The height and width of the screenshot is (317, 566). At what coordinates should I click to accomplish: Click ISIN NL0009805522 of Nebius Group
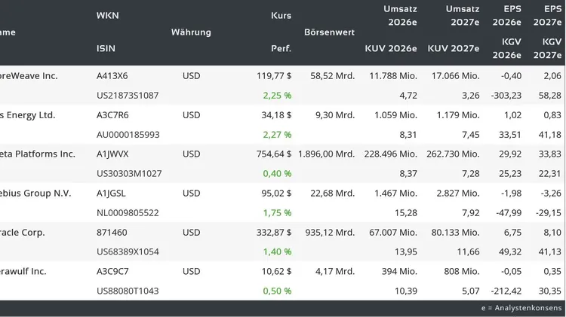coord(128,213)
